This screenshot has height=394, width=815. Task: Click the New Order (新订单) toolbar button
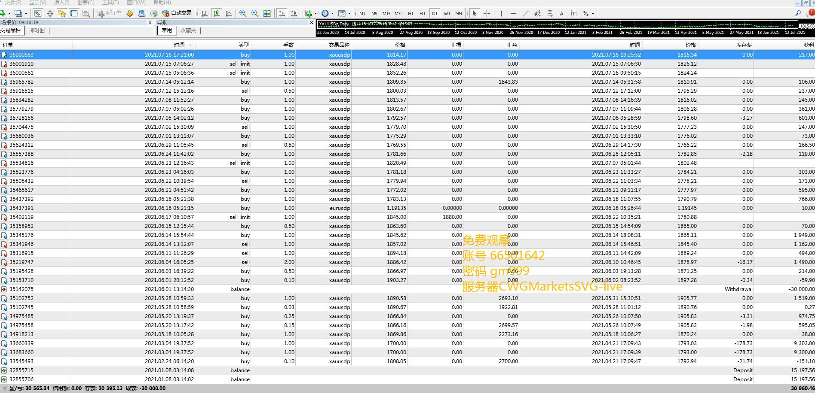click(110, 13)
